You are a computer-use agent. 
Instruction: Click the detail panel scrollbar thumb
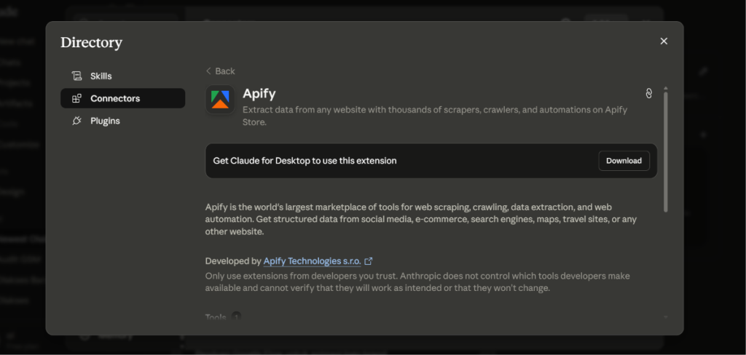pos(666,151)
